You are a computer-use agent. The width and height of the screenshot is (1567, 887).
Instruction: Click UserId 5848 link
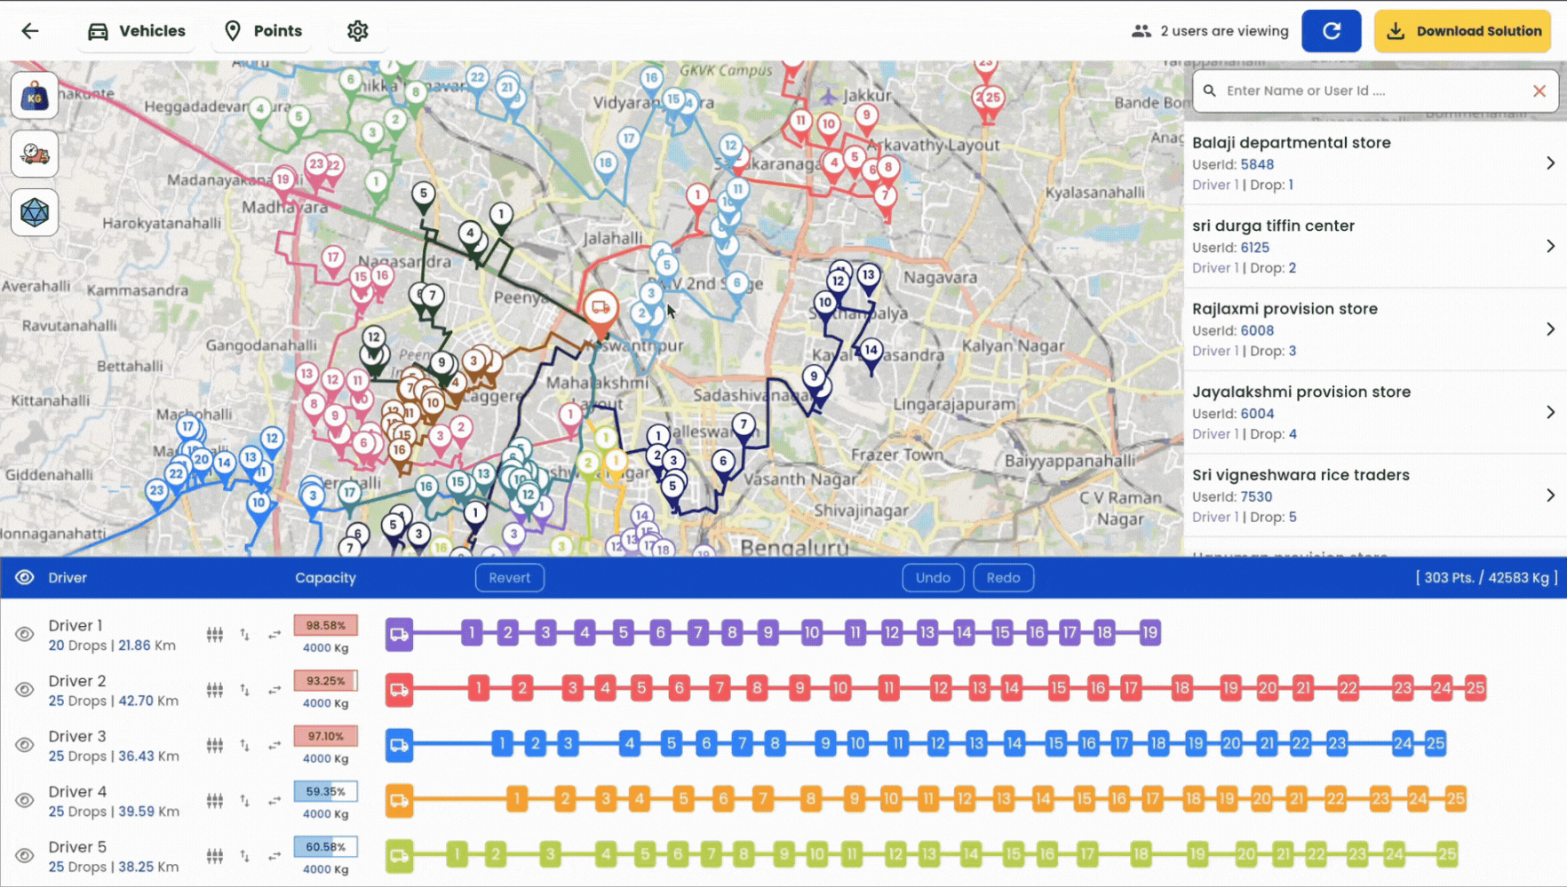1257,164
